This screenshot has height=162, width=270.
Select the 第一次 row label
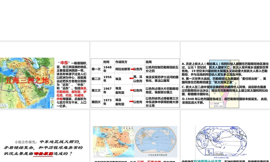click(x=96, y=69)
